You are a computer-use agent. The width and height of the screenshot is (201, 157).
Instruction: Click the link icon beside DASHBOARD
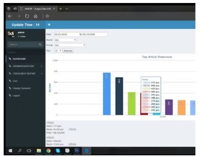tap(10, 59)
